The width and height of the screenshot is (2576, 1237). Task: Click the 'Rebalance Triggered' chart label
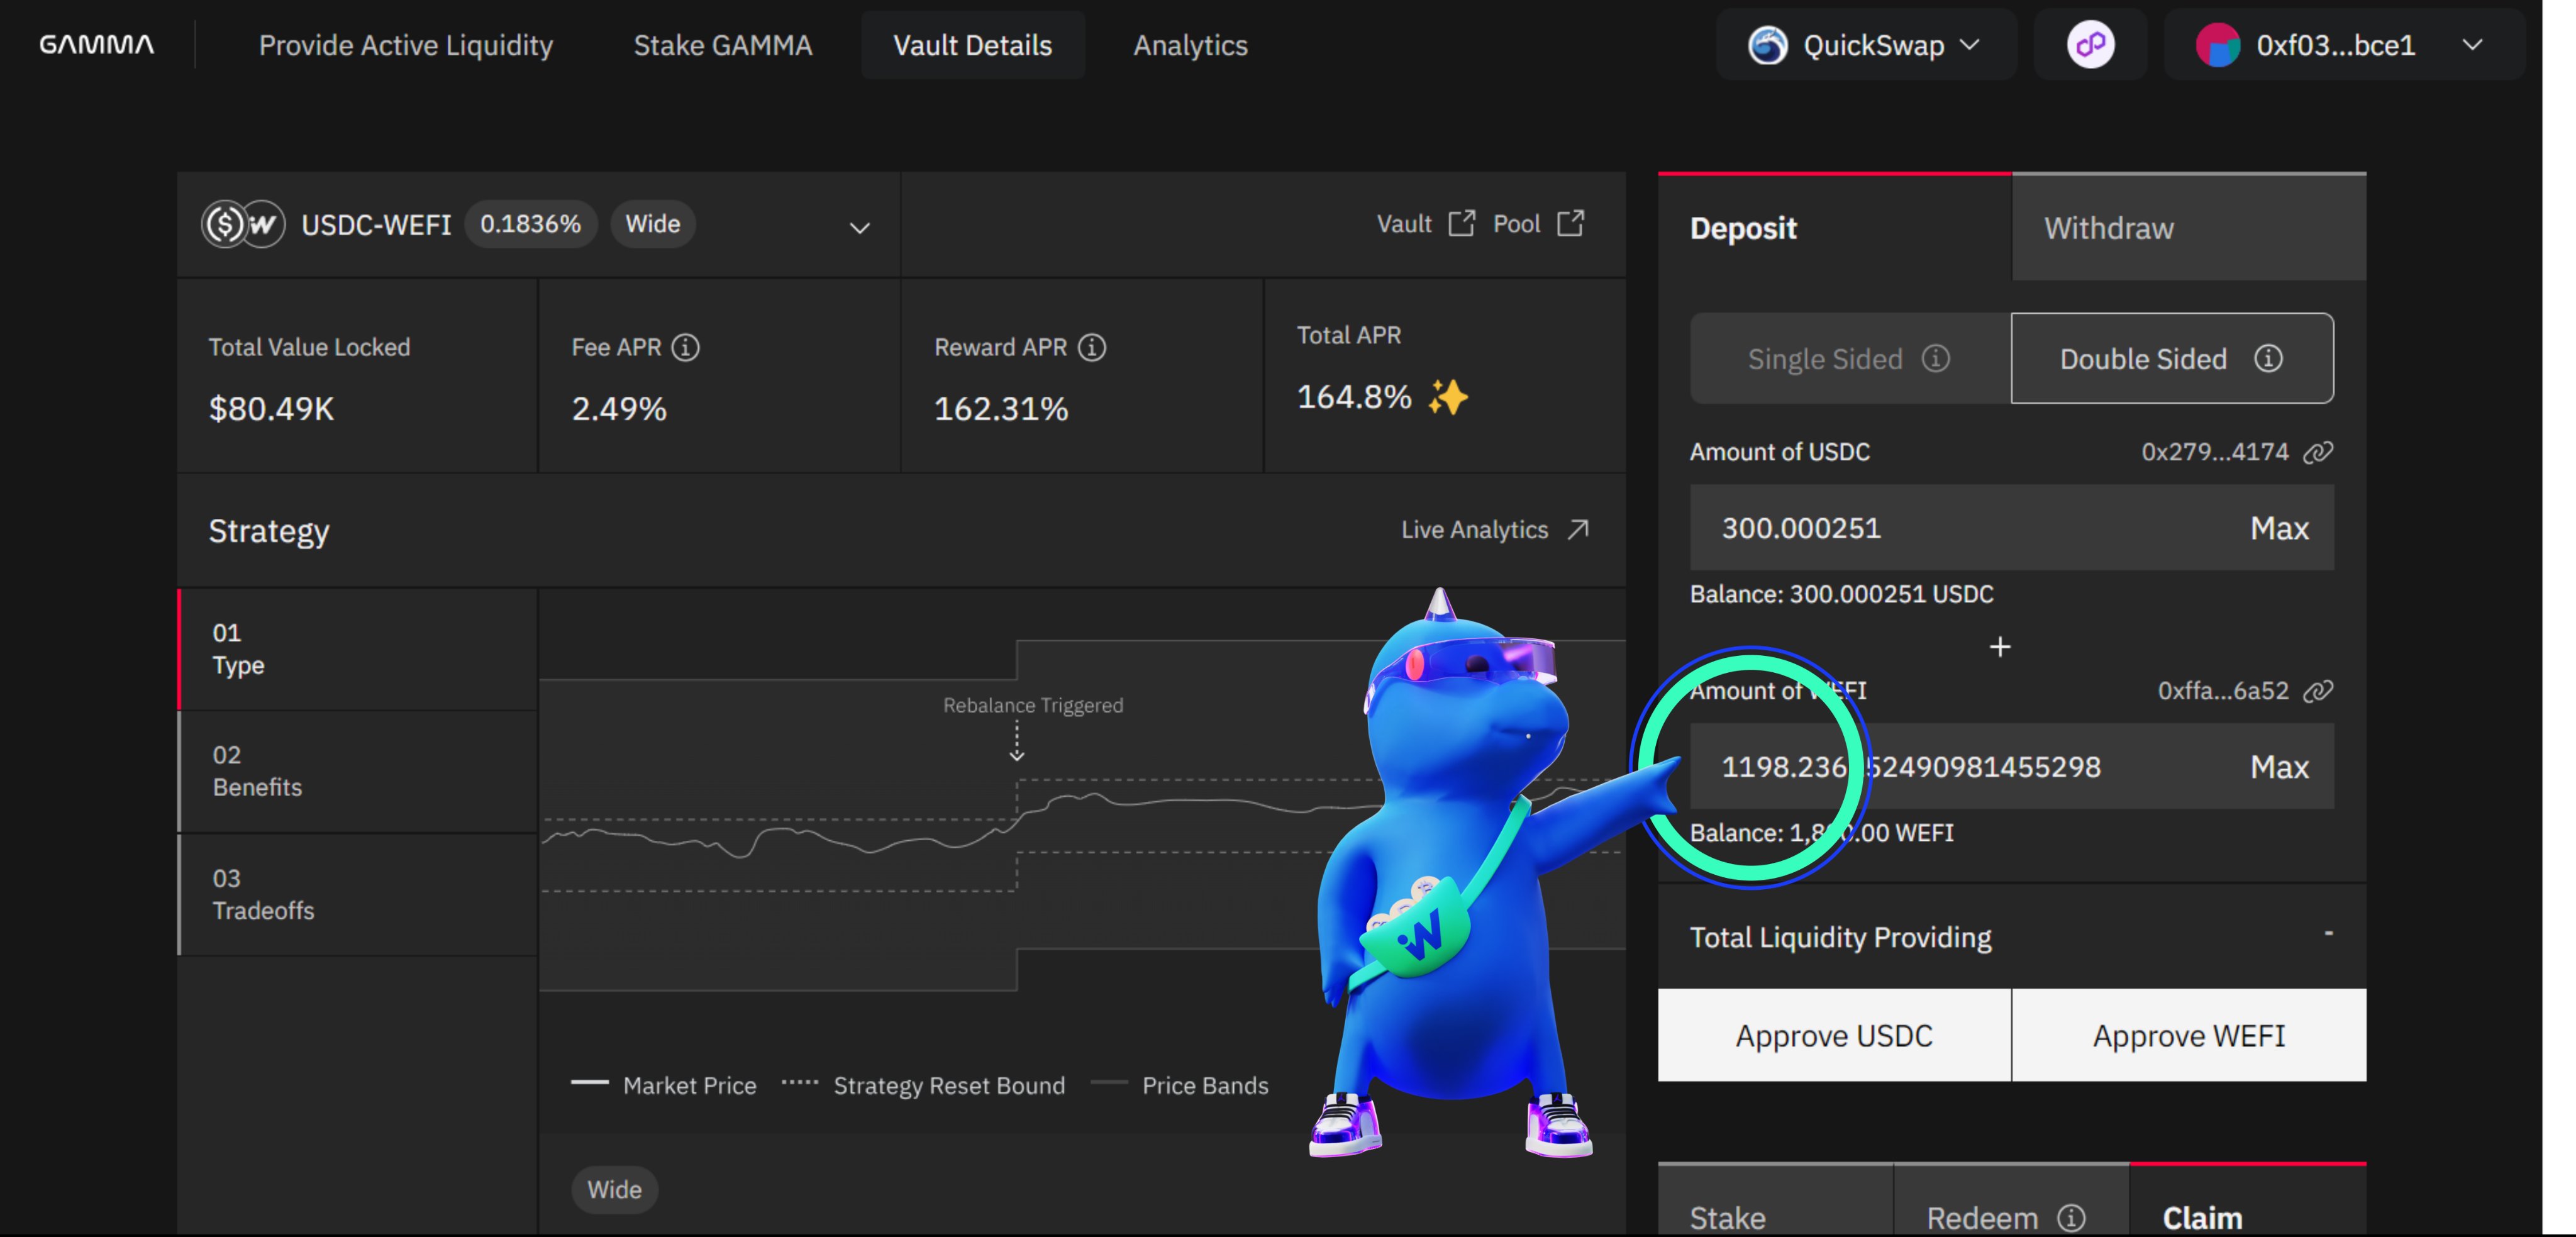coord(1033,705)
